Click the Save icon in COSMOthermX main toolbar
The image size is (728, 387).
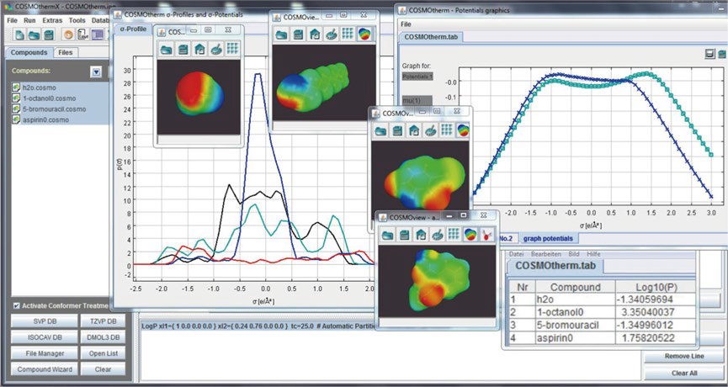click(48, 34)
